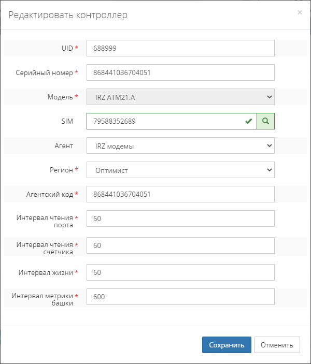
Task: Click the UID field label
Action: point(67,48)
